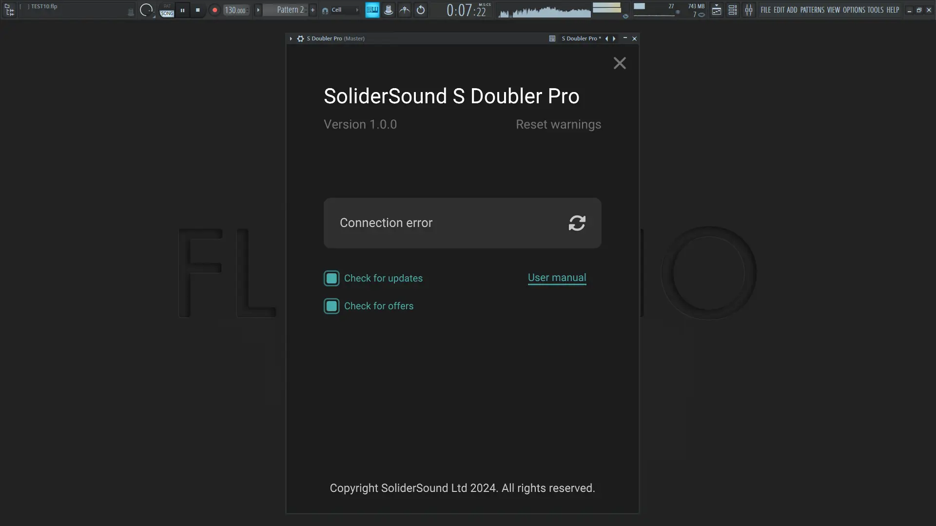Open the Mixer view icon
936x526 pixels.
[x=749, y=10]
